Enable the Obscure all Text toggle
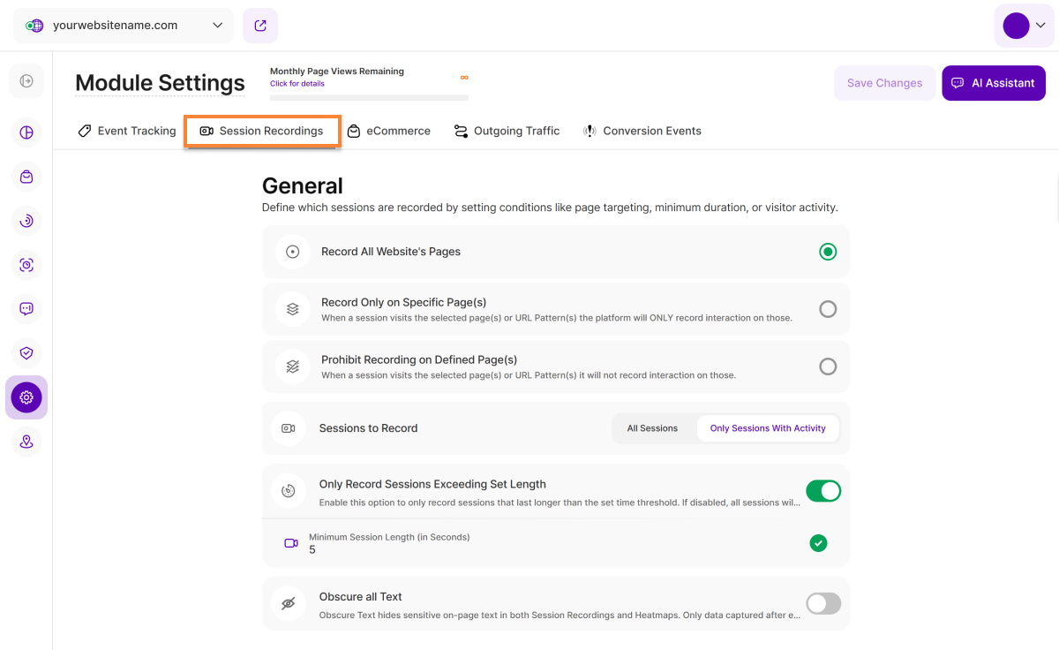This screenshot has width=1059, height=650. coord(822,603)
